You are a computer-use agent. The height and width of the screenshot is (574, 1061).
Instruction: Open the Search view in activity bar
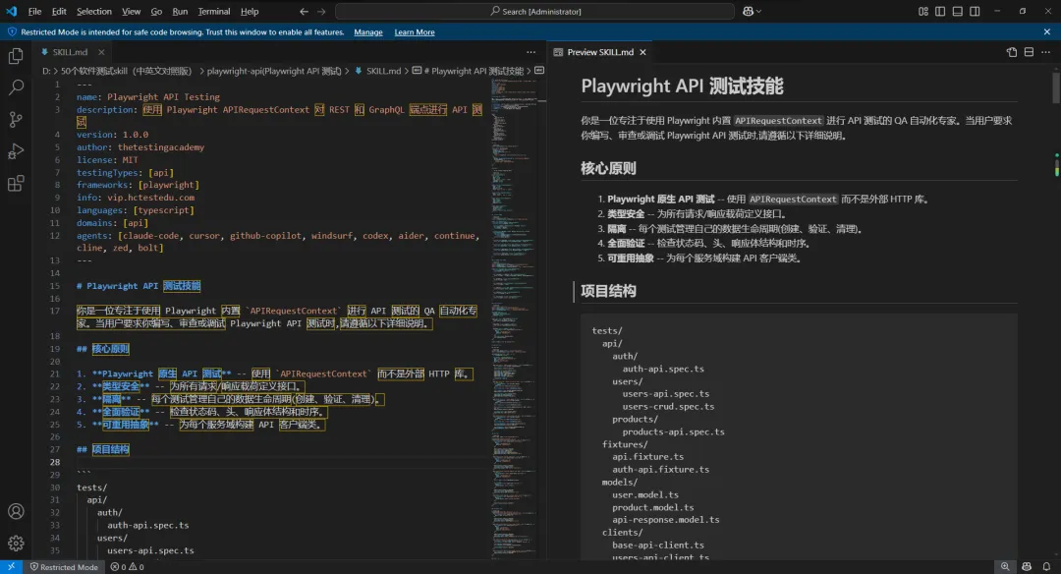16,87
